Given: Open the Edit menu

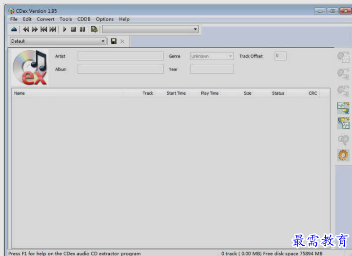Looking at the screenshot, I should point(27,19).
